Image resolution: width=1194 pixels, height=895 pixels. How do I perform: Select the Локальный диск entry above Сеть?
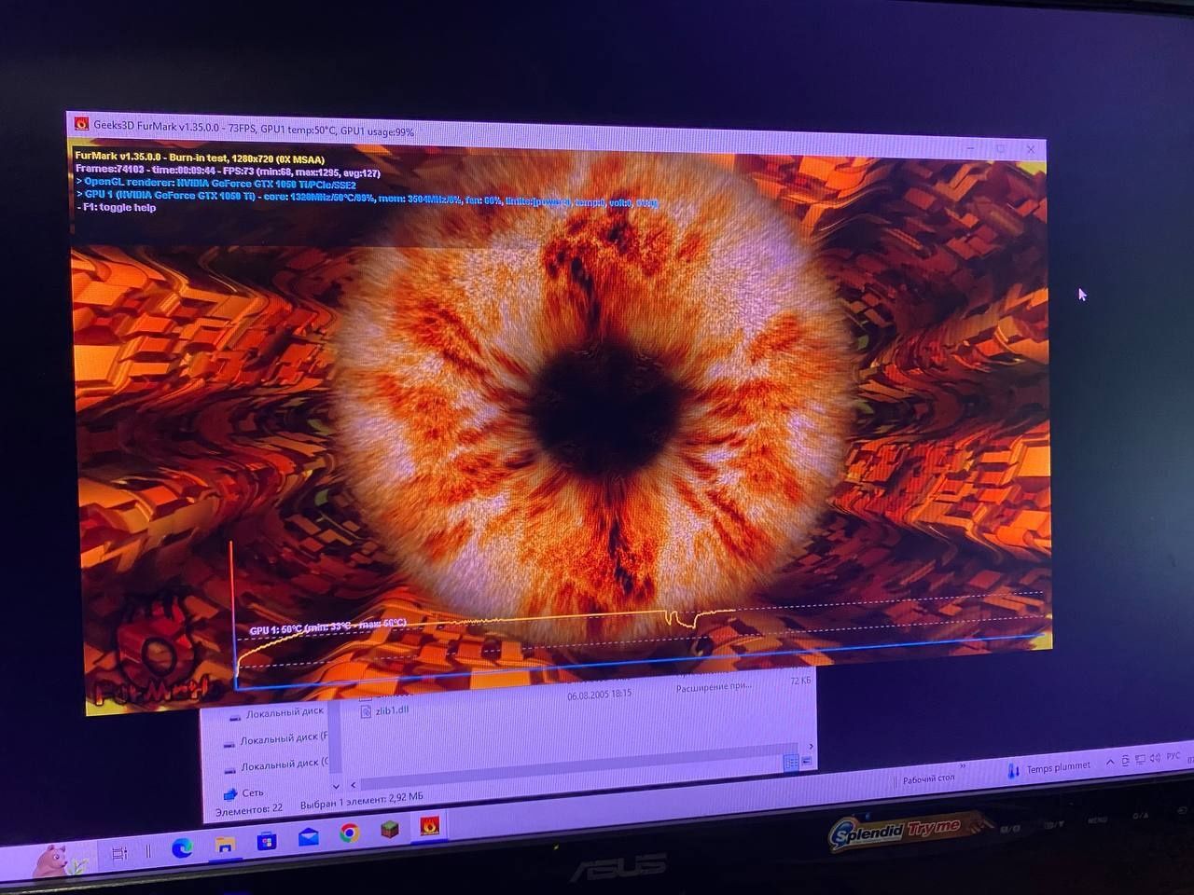click(x=277, y=766)
